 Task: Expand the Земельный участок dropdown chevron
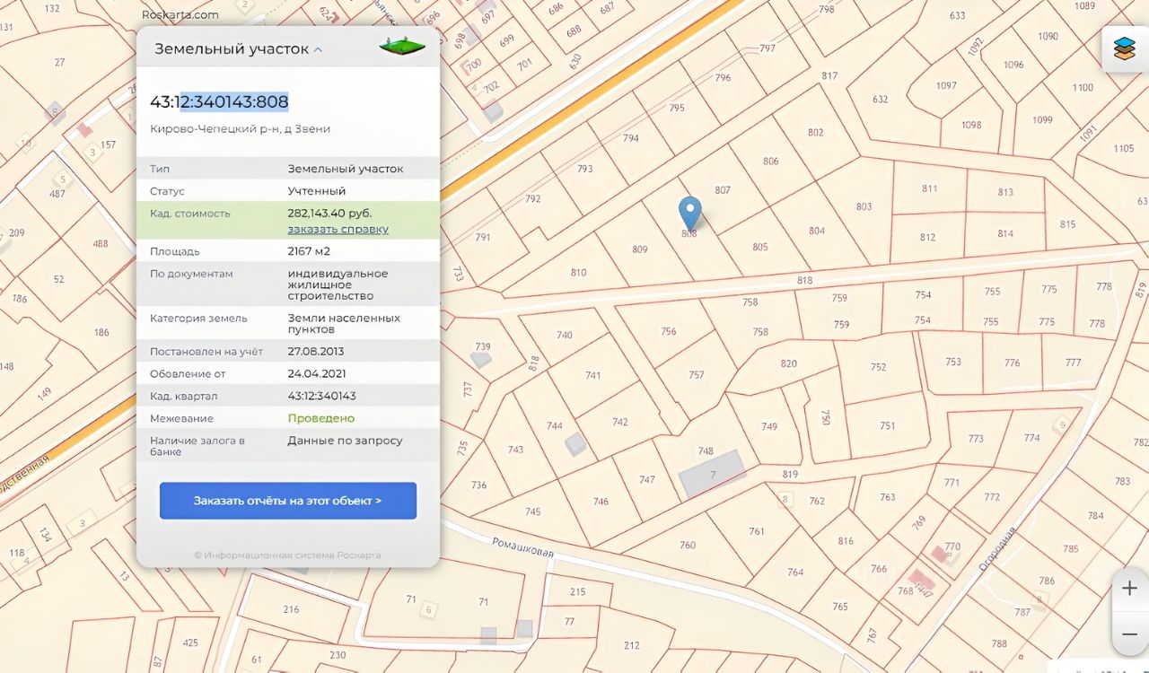pyautogui.click(x=319, y=50)
